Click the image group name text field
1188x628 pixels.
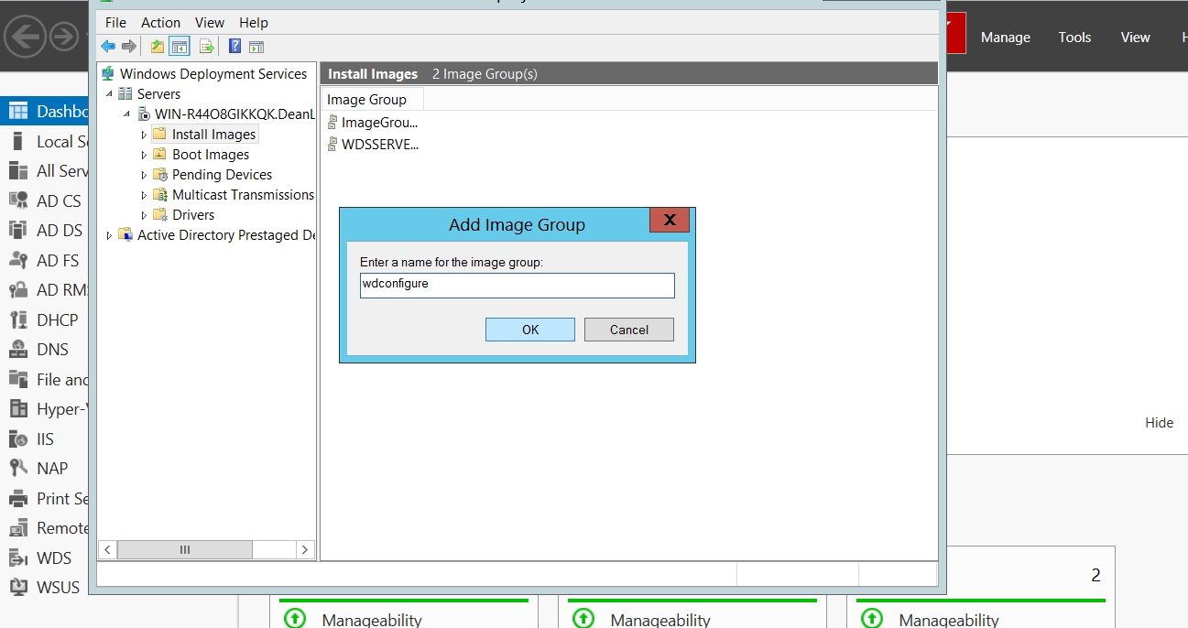[517, 285]
